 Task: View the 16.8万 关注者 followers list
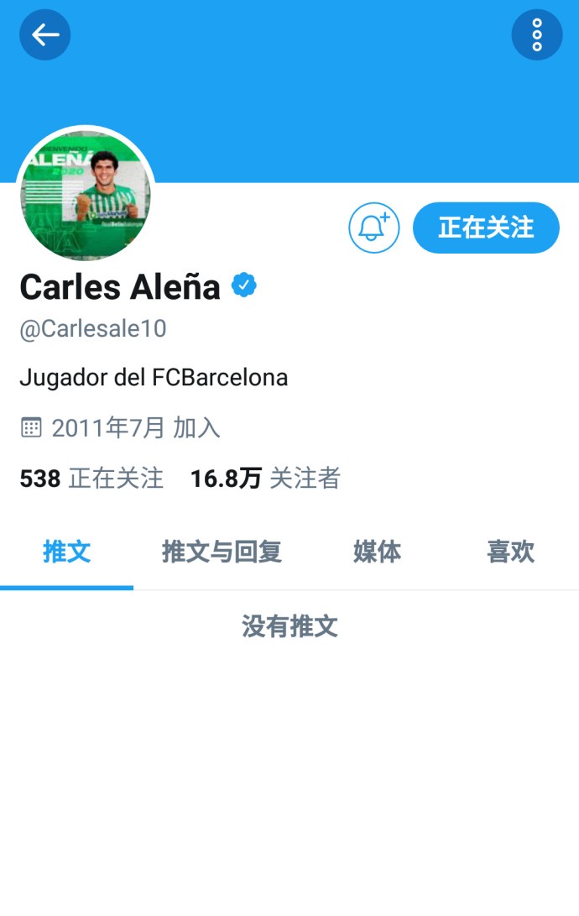point(265,479)
